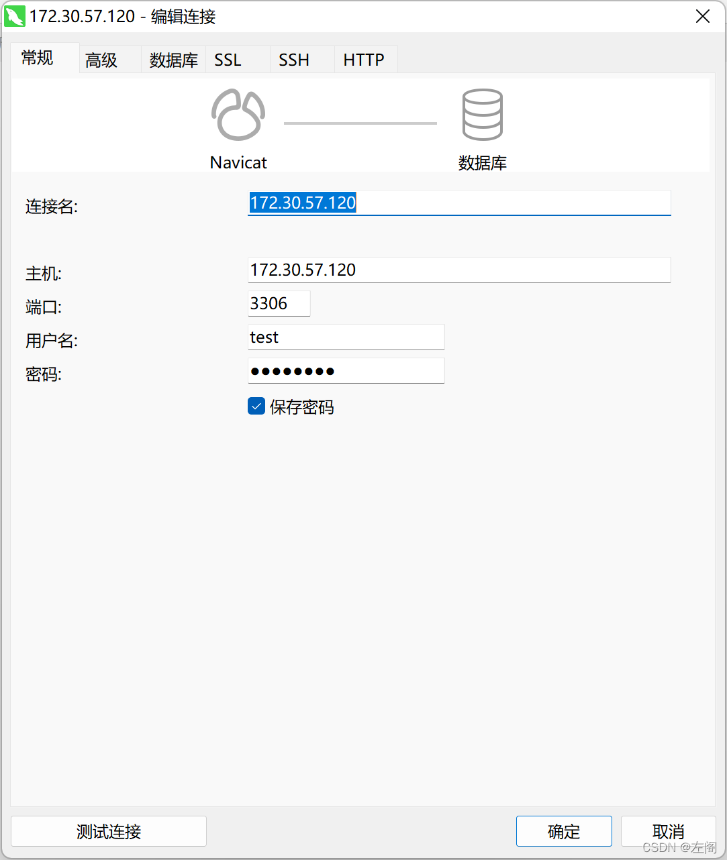Click the masked 密码 password field
This screenshot has height=860, width=727.
[346, 370]
